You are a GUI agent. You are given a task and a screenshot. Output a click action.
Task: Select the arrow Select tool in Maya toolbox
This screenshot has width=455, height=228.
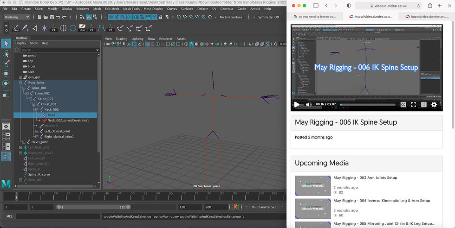click(x=6, y=44)
